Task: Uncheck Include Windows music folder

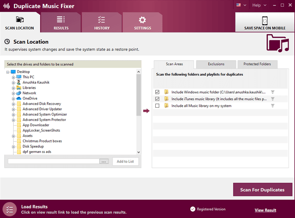Action: 157,92
